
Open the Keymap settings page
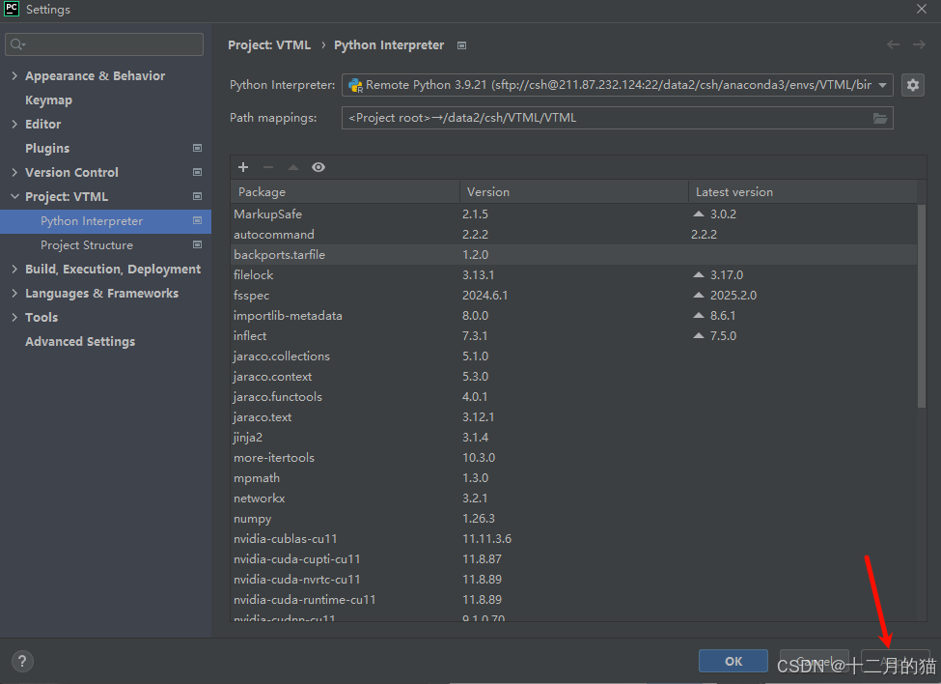point(48,100)
